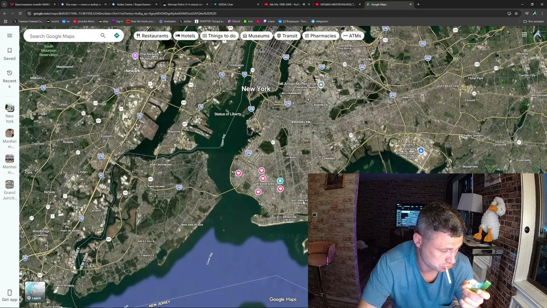
Task: Open the kick bookmark
Action: coord(248,21)
